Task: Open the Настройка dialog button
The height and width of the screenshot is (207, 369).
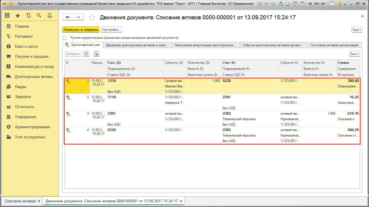Action: [x=112, y=29]
